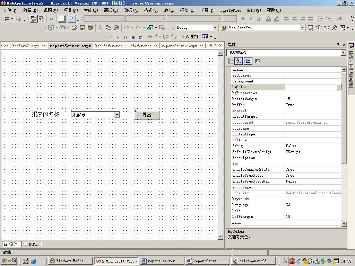Switch to HTML view tab
Viewport: 355px width, 266px height.
[x=31, y=244]
